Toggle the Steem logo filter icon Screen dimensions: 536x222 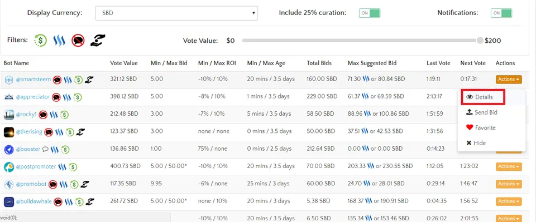[59, 41]
